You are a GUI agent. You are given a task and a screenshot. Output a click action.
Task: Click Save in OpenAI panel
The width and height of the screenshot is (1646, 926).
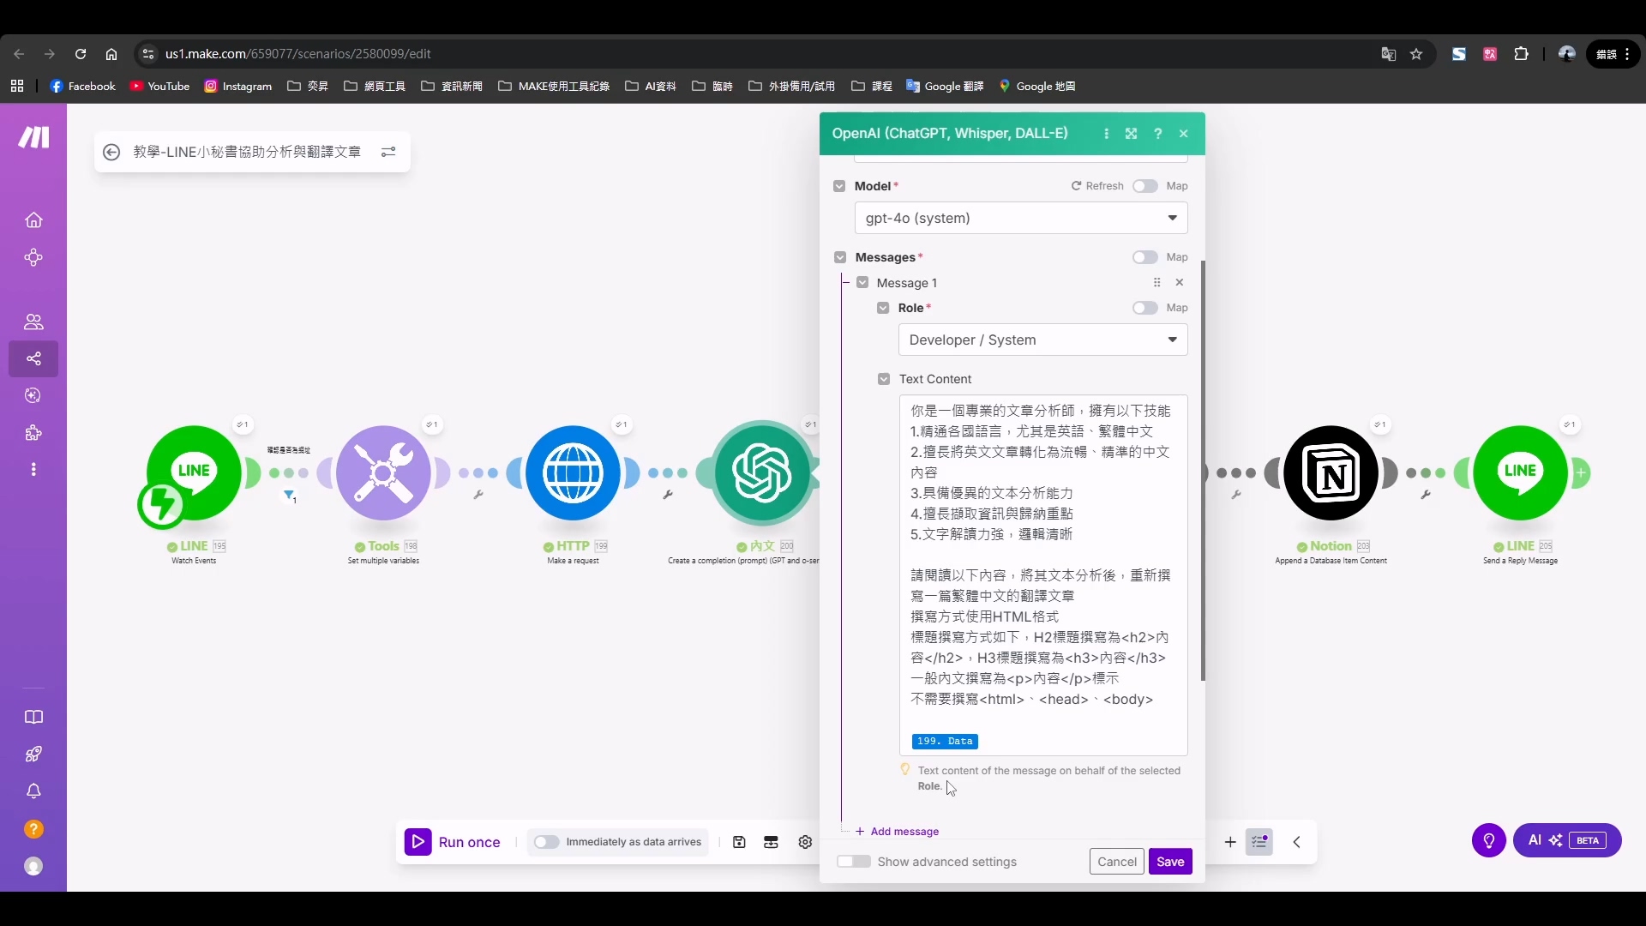tap(1170, 862)
